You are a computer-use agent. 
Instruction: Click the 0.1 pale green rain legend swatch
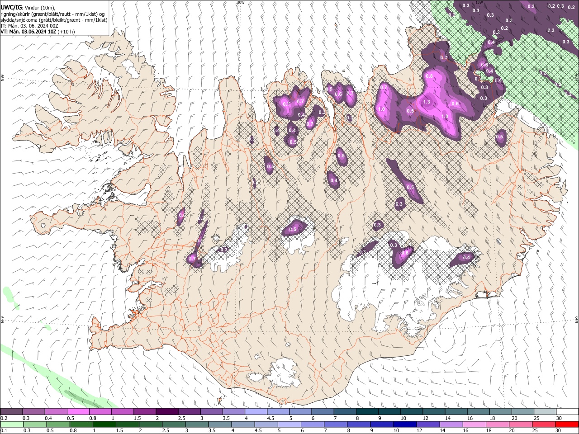pyautogui.click(x=12, y=424)
